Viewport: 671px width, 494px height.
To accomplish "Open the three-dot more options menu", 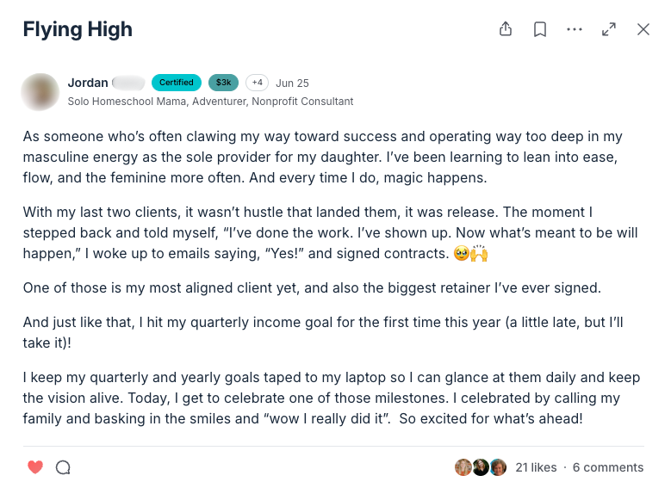I will click(575, 29).
